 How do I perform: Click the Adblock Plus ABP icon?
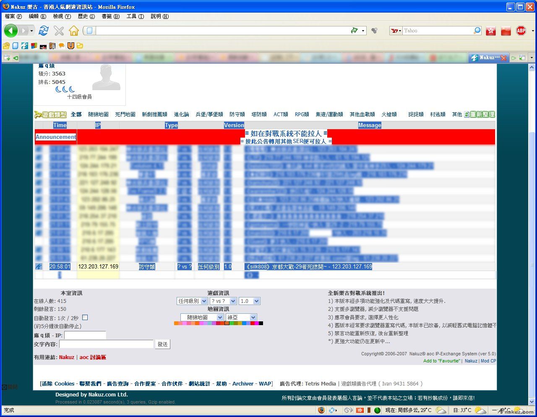(521, 31)
